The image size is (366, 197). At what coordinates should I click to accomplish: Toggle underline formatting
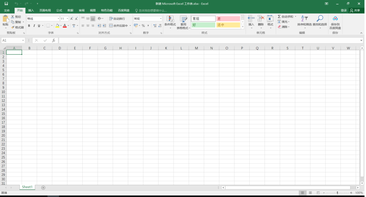(39, 26)
